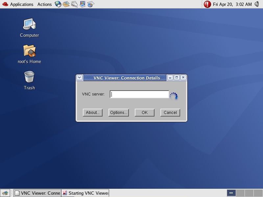Open the Applications menu
This screenshot has height=197, width=263.
(x=22, y=4)
